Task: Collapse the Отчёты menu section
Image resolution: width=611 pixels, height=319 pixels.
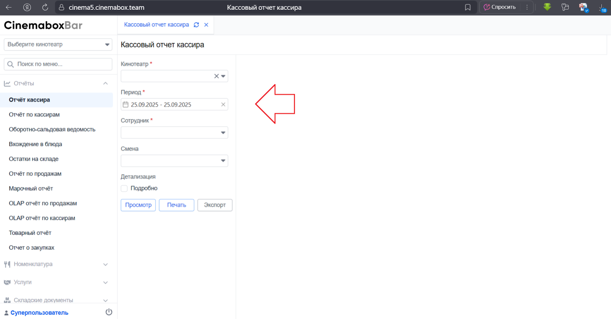Action: click(x=105, y=83)
